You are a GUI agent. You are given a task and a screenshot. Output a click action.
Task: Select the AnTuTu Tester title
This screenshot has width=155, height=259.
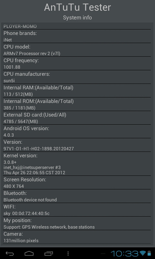(x=77, y=7)
